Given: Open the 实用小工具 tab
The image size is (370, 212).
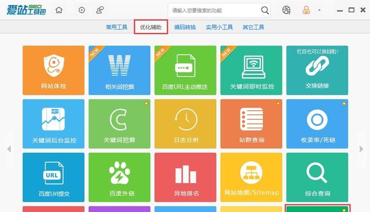Looking at the screenshot, I should point(219,28).
